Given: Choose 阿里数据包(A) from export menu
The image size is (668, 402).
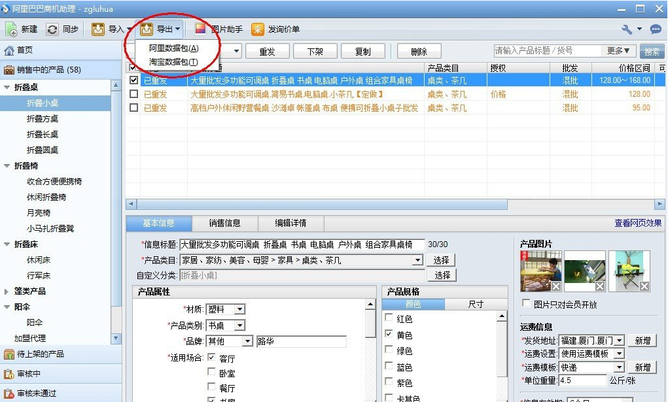Looking at the screenshot, I should point(173,48).
